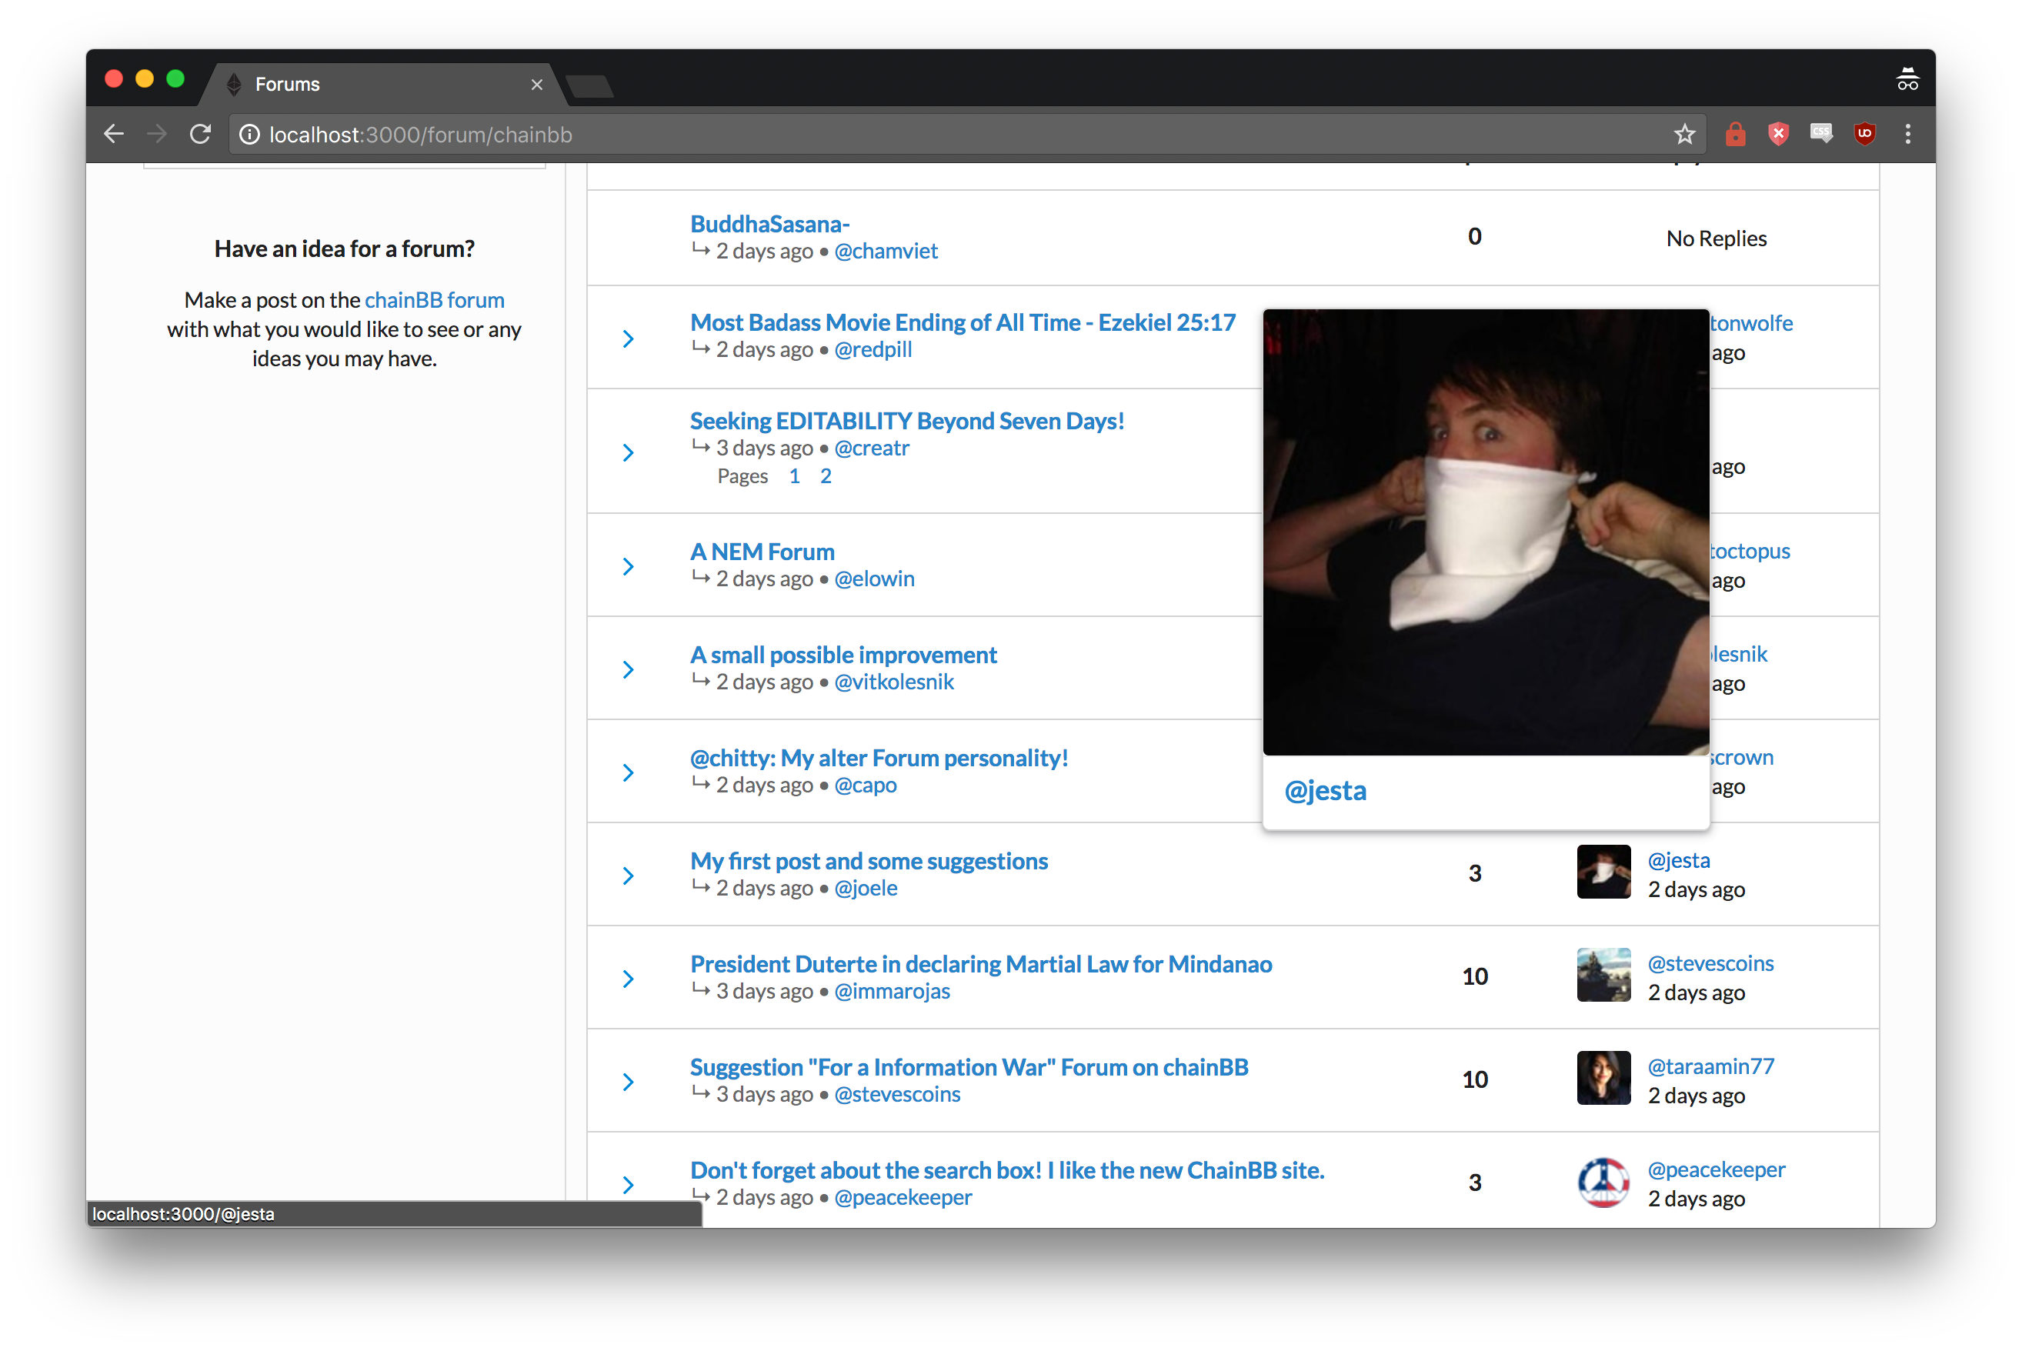The image size is (2022, 1351).
Task: Visit @immarojas author profile
Action: [x=892, y=991]
